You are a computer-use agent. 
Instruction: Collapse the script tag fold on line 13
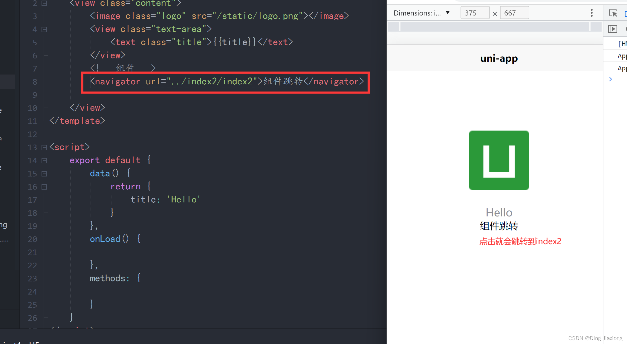click(x=44, y=148)
